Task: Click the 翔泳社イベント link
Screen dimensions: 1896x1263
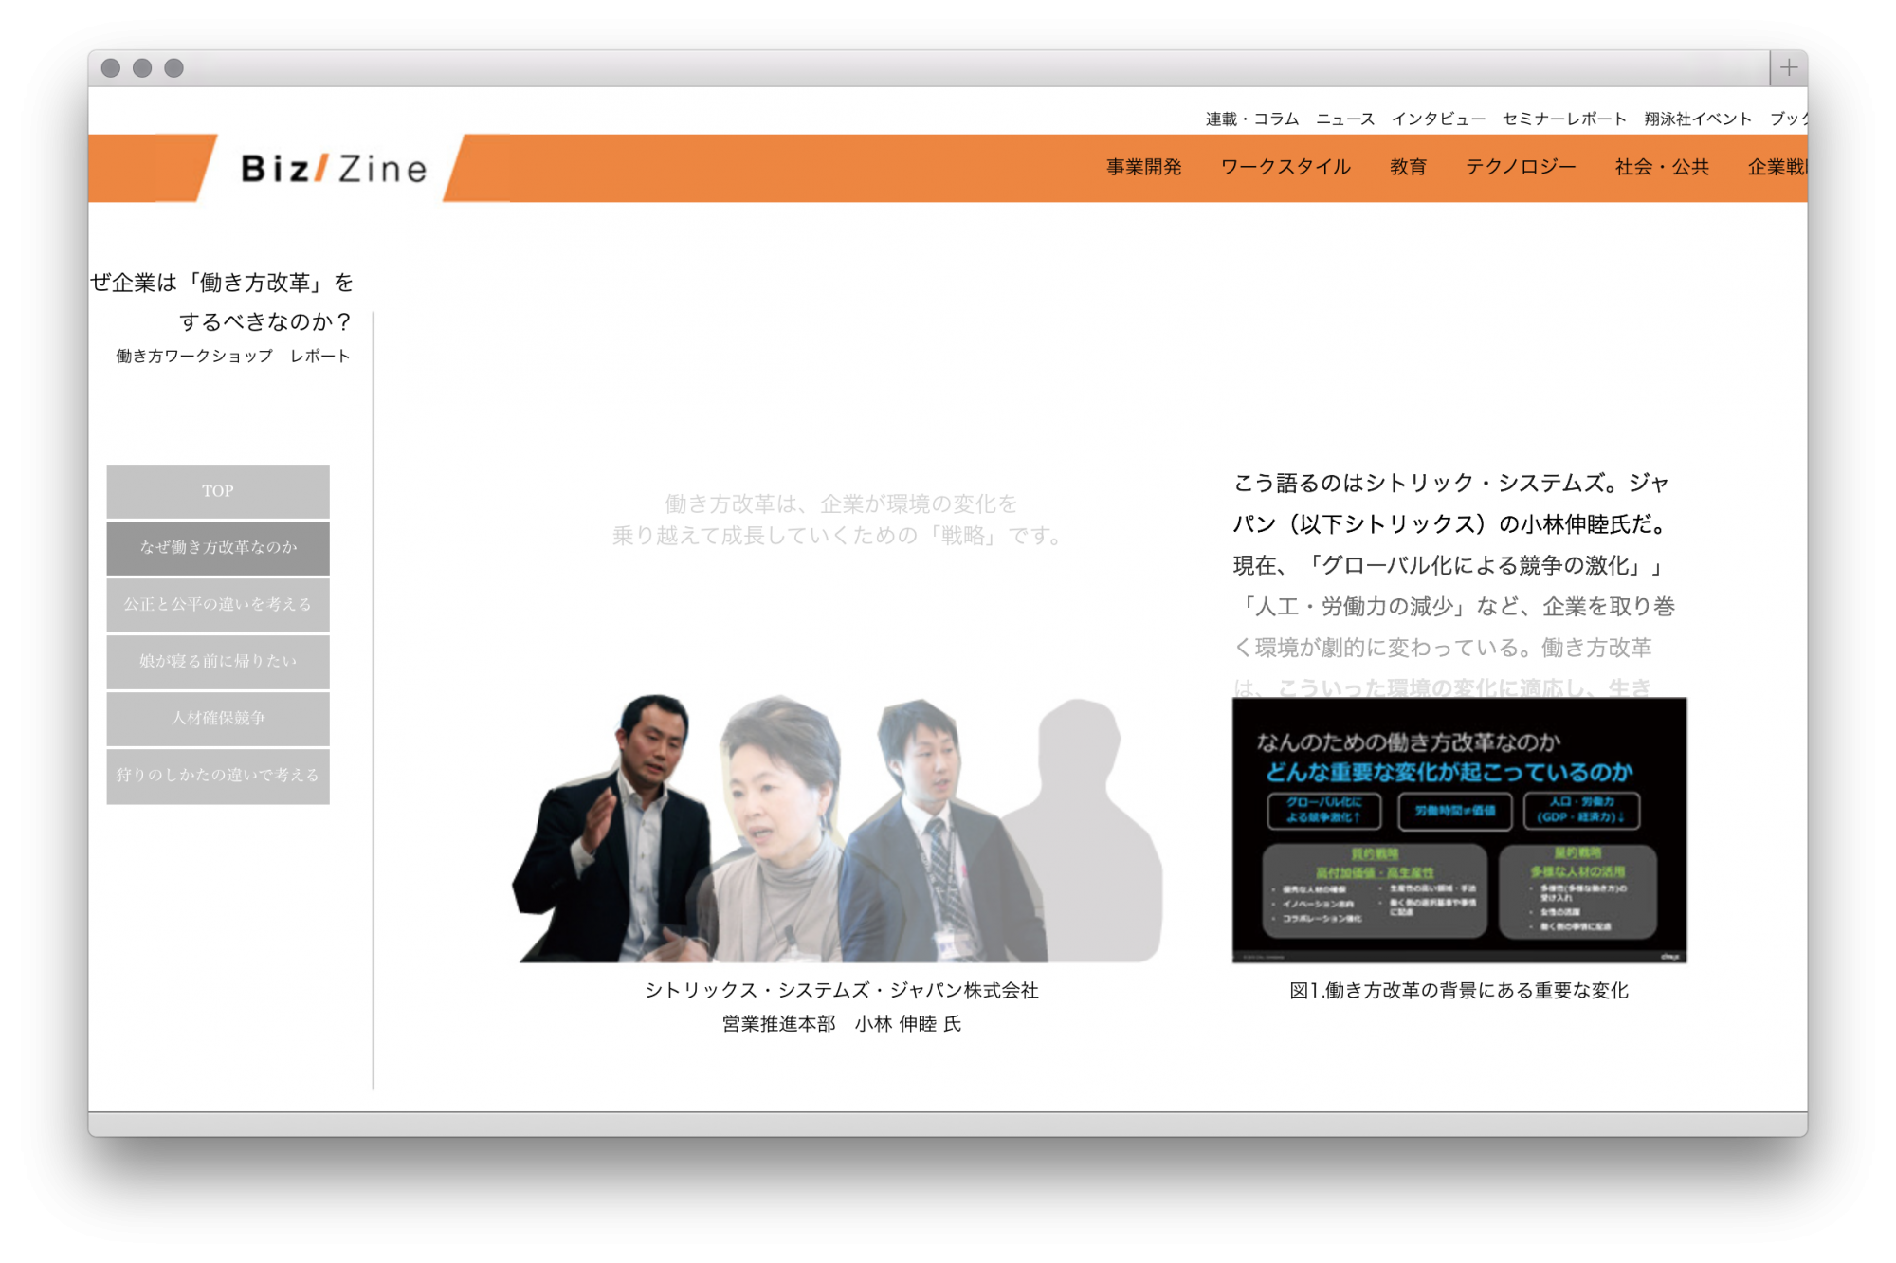Action: [x=1698, y=119]
